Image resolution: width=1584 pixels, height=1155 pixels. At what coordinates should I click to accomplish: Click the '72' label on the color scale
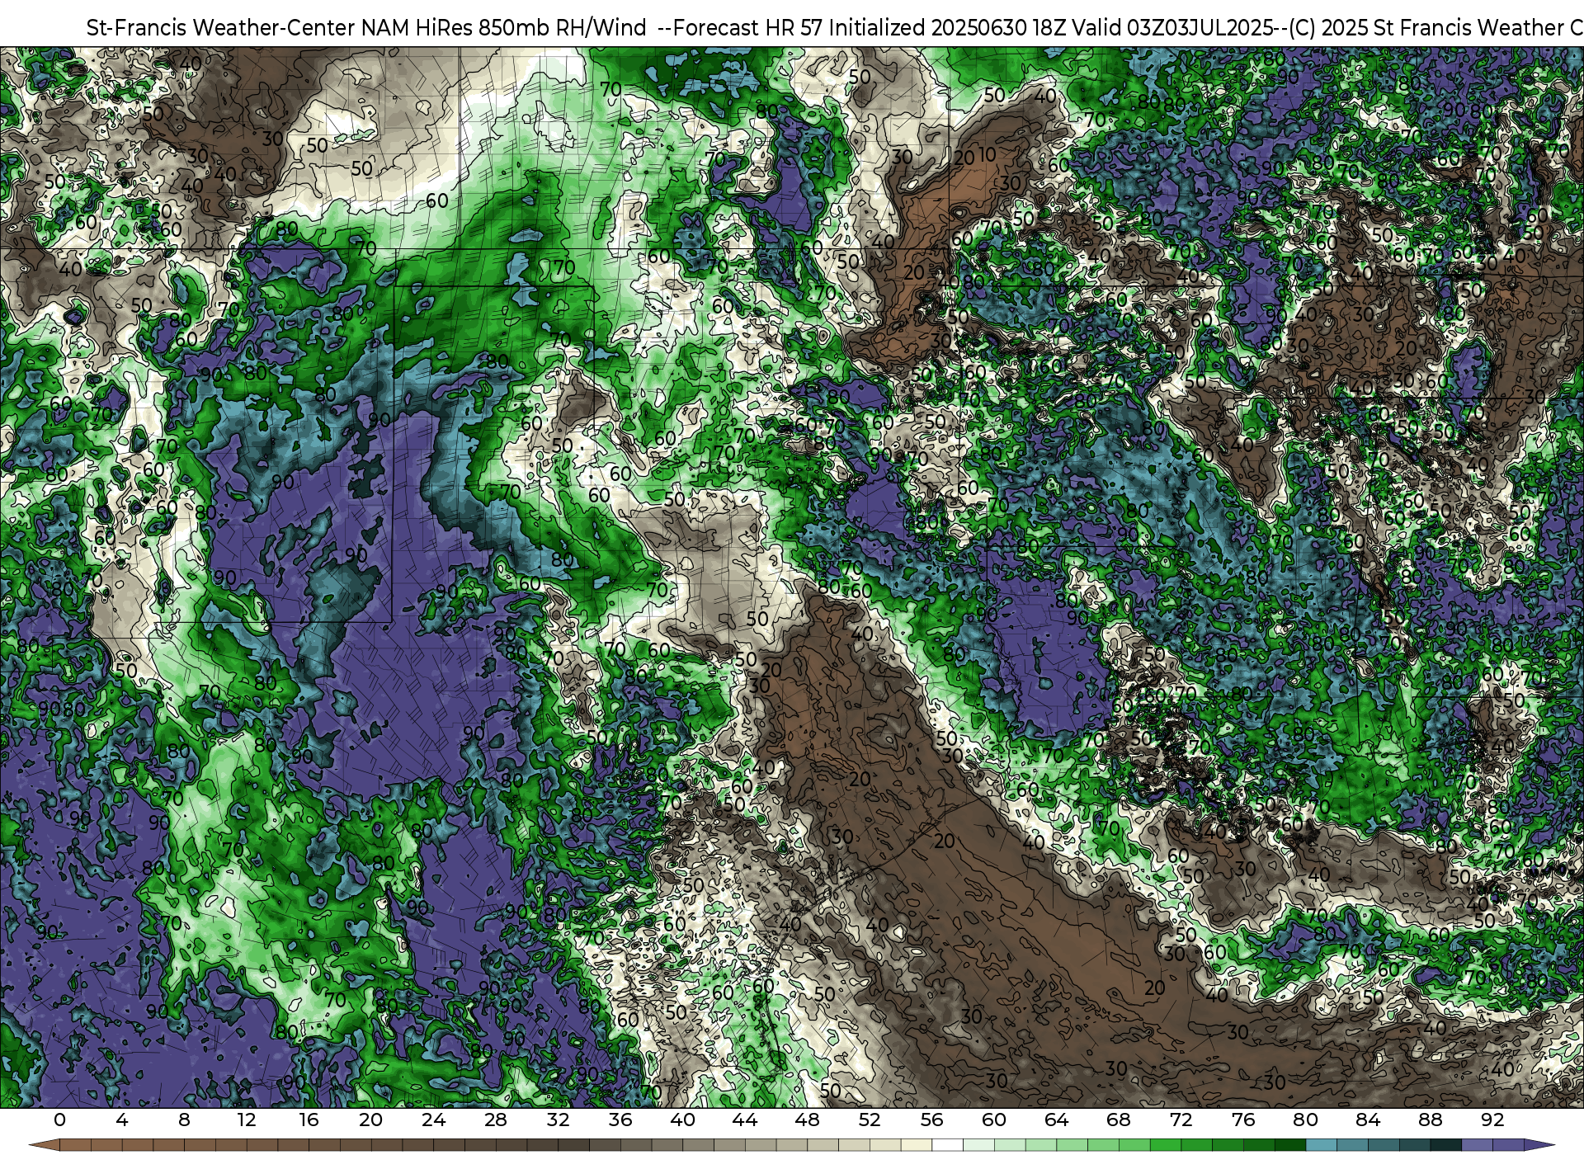[1181, 1120]
